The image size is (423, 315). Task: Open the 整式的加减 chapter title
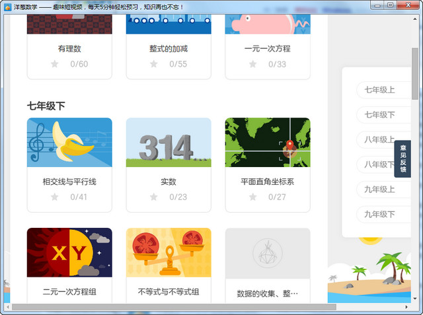pos(169,49)
